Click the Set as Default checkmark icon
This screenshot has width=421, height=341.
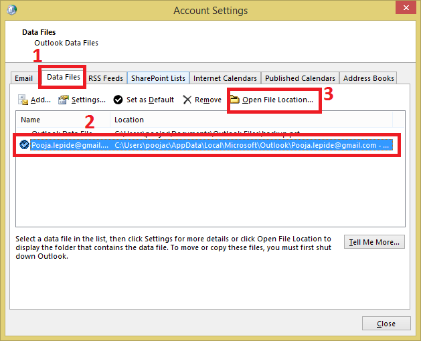click(x=118, y=100)
